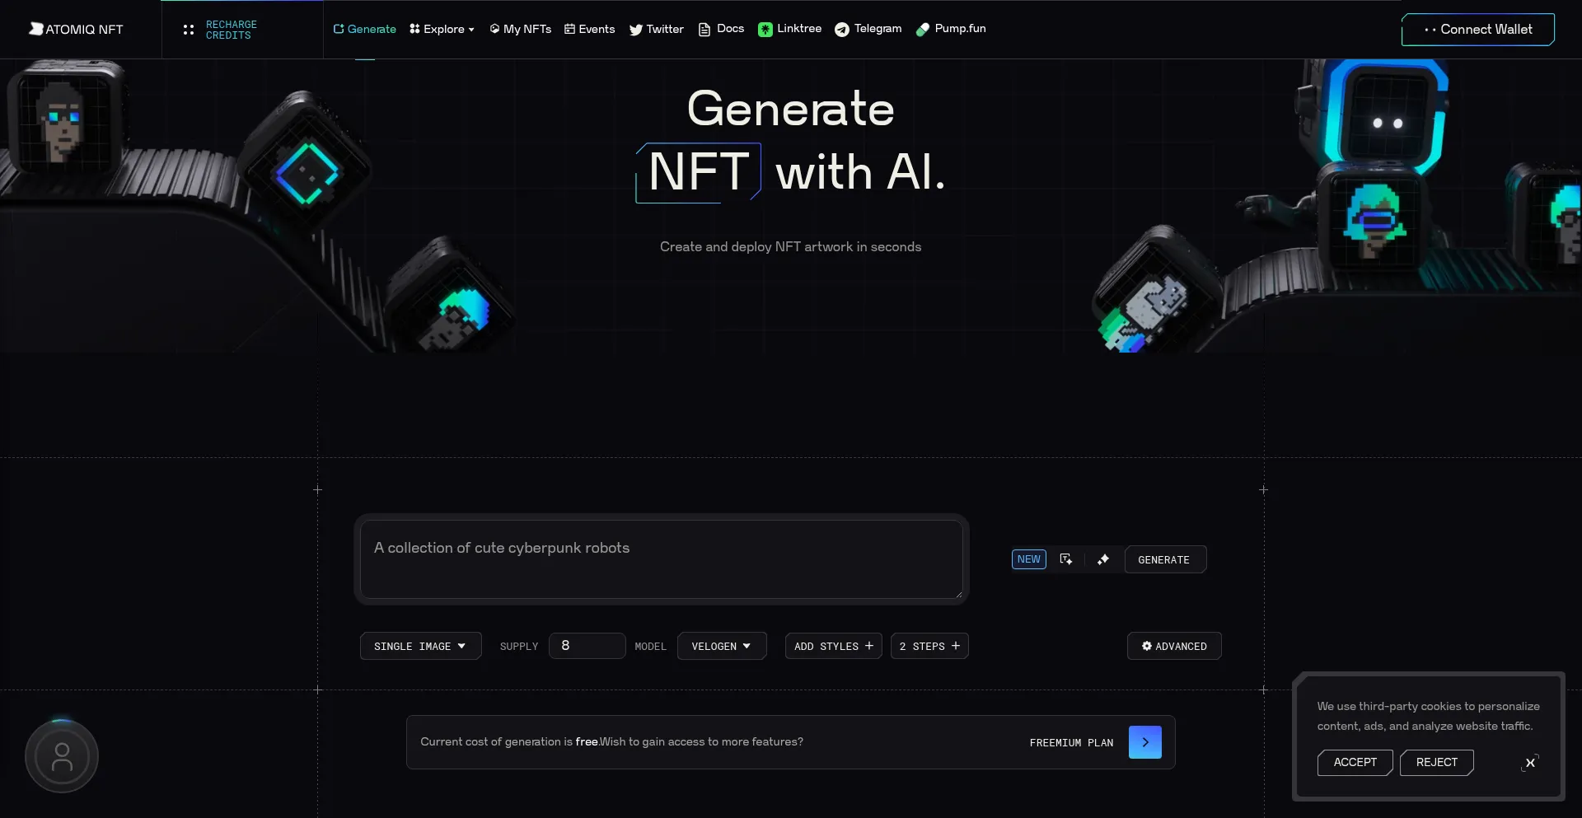Open the Pump.fun link
Image resolution: width=1582 pixels, height=818 pixels.
pos(951,29)
